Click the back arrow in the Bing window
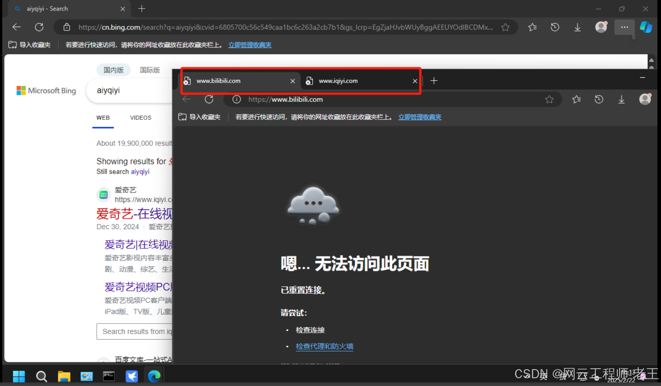The image size is (661, 386). tap(17, 27)
